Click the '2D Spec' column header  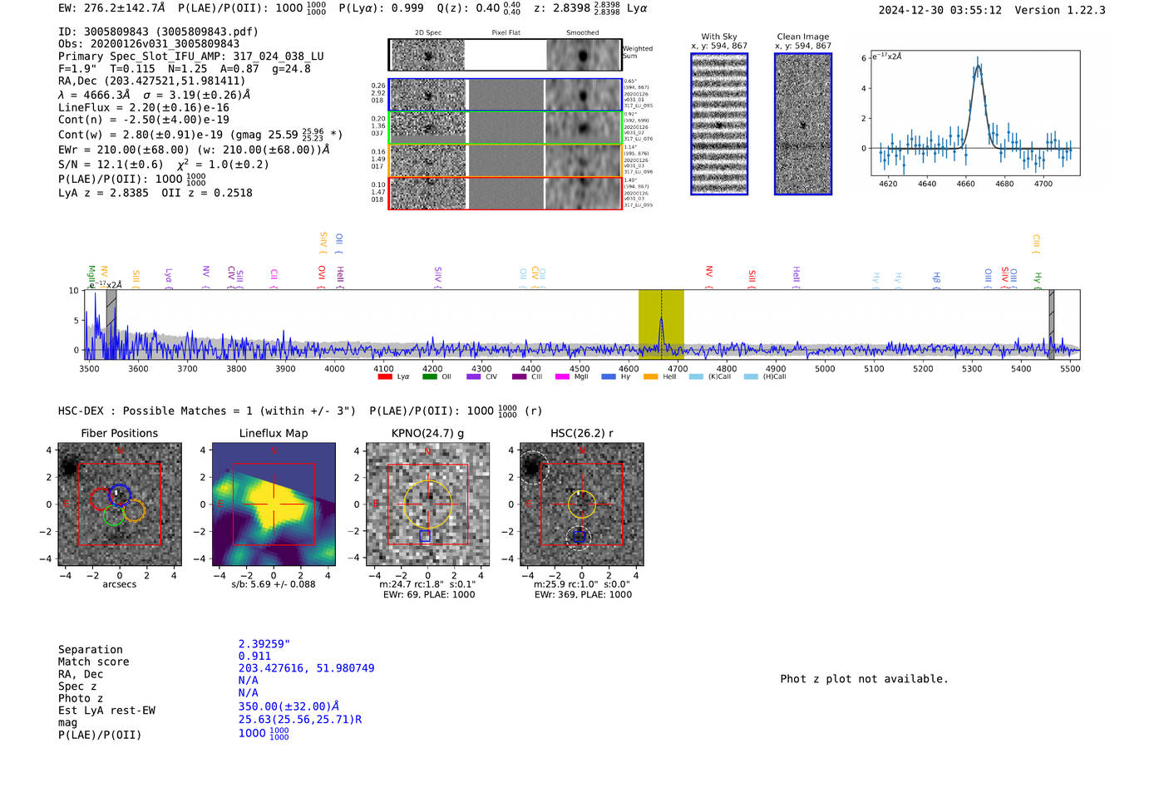[428, 33]
